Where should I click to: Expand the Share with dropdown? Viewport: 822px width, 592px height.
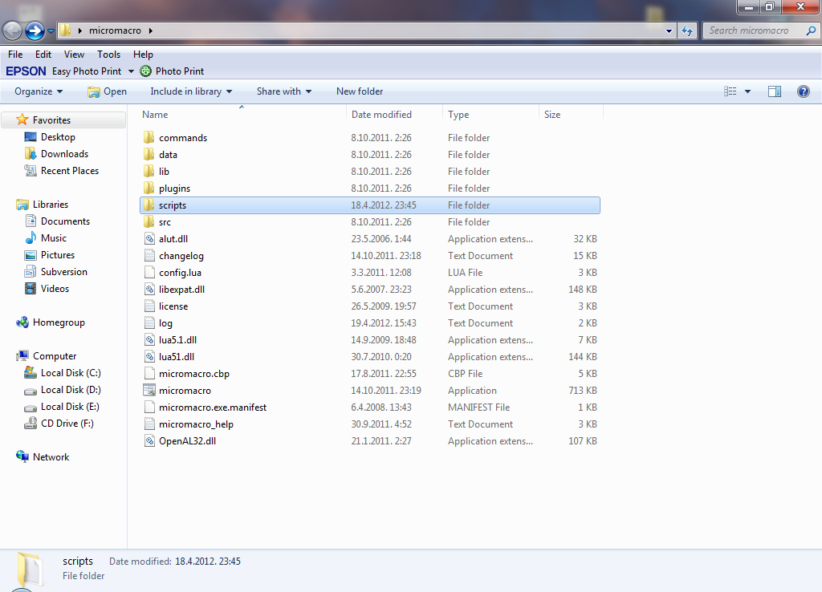[x=284, y=91]
